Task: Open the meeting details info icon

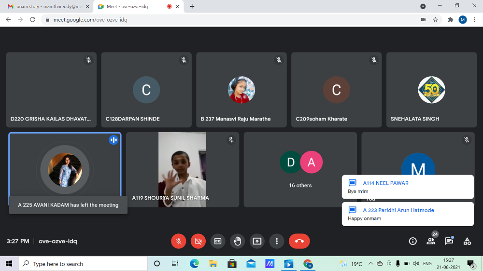Action: (x=412, y=241)
